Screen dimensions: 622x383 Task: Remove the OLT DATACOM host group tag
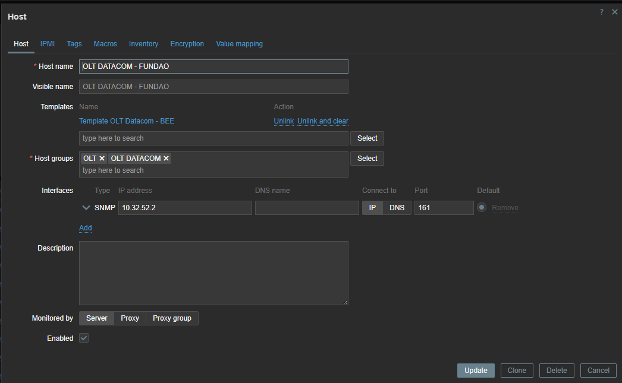click(167, 159)
